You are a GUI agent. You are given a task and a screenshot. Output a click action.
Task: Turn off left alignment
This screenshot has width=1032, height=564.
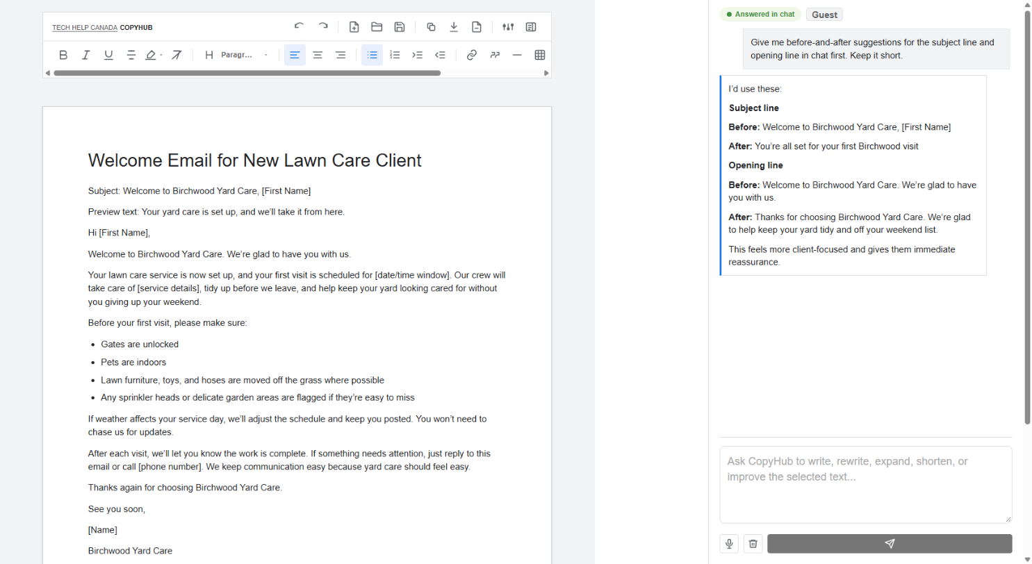pos(295,55)
